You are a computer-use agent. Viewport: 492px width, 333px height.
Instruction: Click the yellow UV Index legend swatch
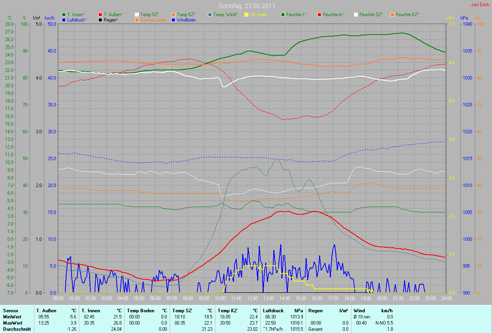[x=247, y=15]
